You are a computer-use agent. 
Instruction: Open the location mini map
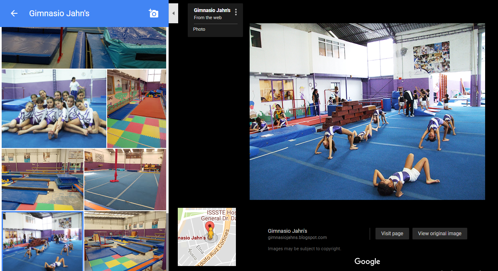point(207,237)
